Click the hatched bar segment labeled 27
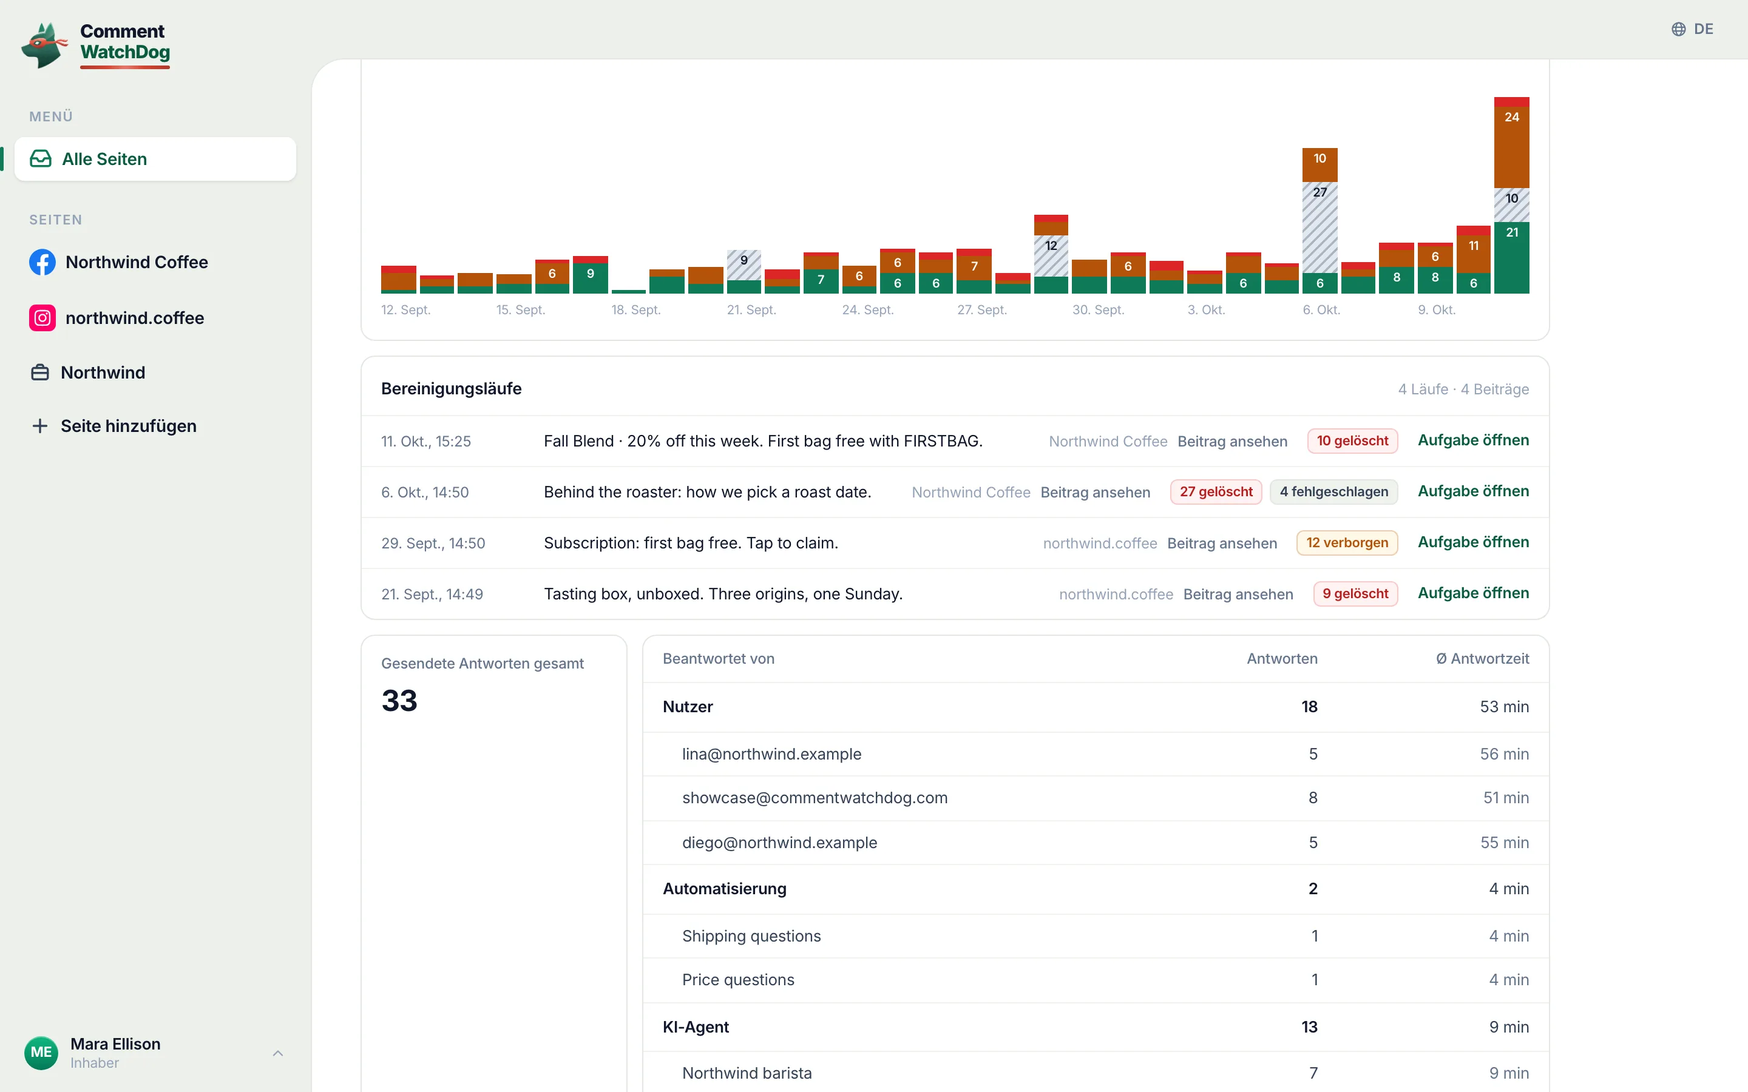Screen dimensions: 1748x1092 click(1319, 227)
